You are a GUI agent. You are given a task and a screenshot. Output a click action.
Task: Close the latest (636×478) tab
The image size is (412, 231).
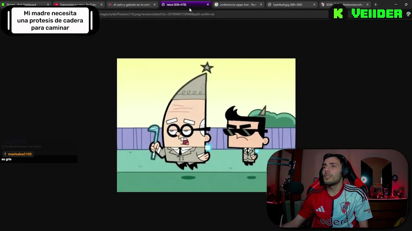pyautogui.click(x=208, y=4)
